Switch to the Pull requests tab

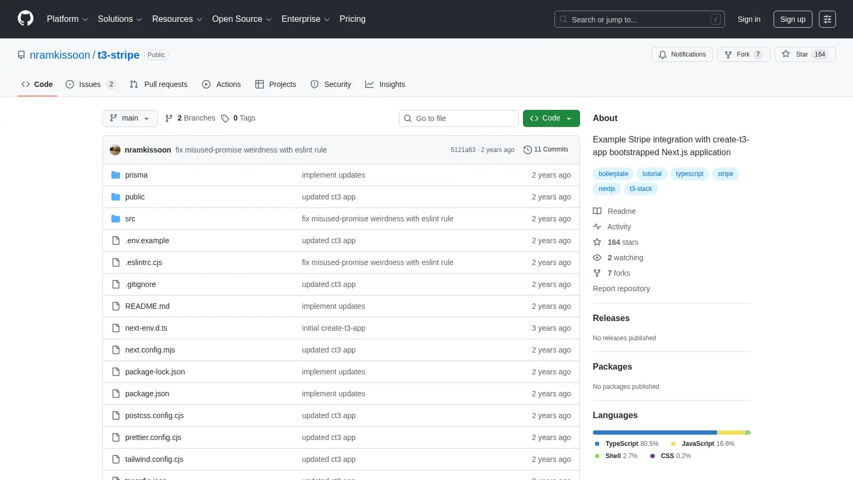pos(159,84)
